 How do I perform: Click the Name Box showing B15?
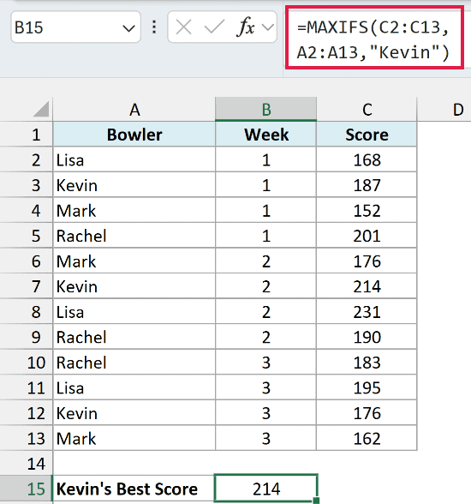click(x=75, y=27)
